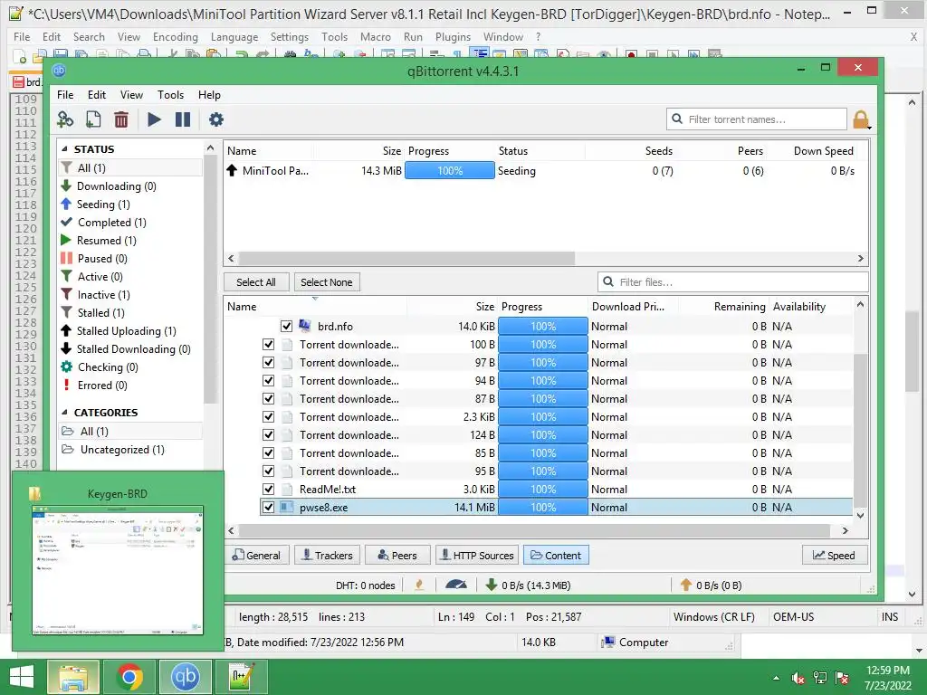Click the torrent list scroll-right arrow
Viewport: 927px width, 695px height.
point(860,258)
